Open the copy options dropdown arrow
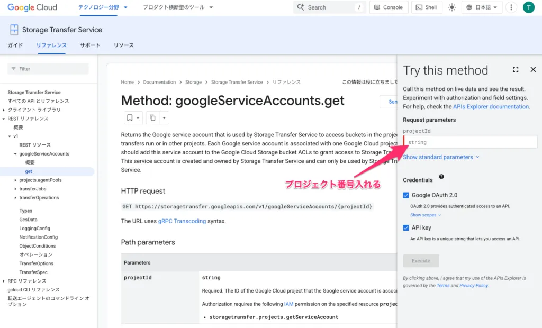 (x=164, y=118)
